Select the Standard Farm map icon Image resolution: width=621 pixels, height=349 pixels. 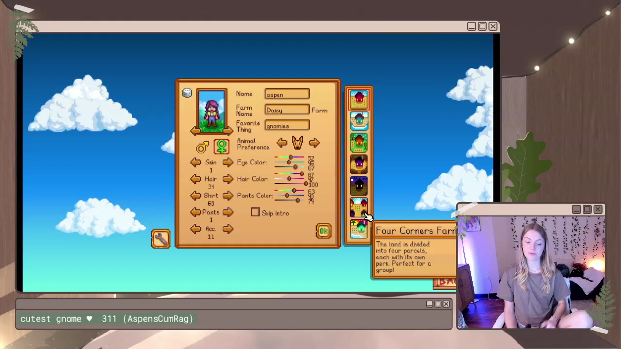(359, 100)
